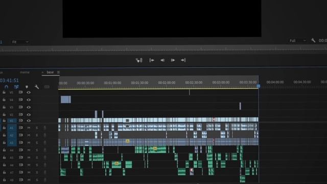Switch to the base sequence tab
Screen dimensions: 327x184
(x=50, y=72)
